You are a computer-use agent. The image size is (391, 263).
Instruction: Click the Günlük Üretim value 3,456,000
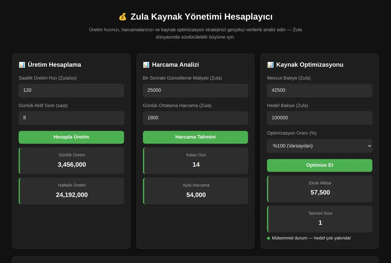click(x=72, y=164)
